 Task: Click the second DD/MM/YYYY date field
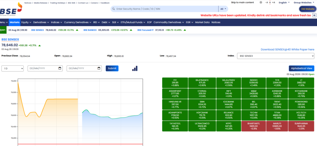point(84,68)
